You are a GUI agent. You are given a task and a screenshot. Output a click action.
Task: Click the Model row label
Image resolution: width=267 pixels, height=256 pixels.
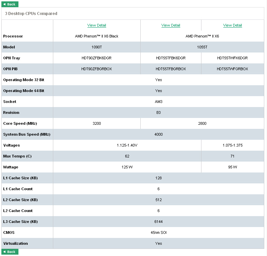[9, 47]
